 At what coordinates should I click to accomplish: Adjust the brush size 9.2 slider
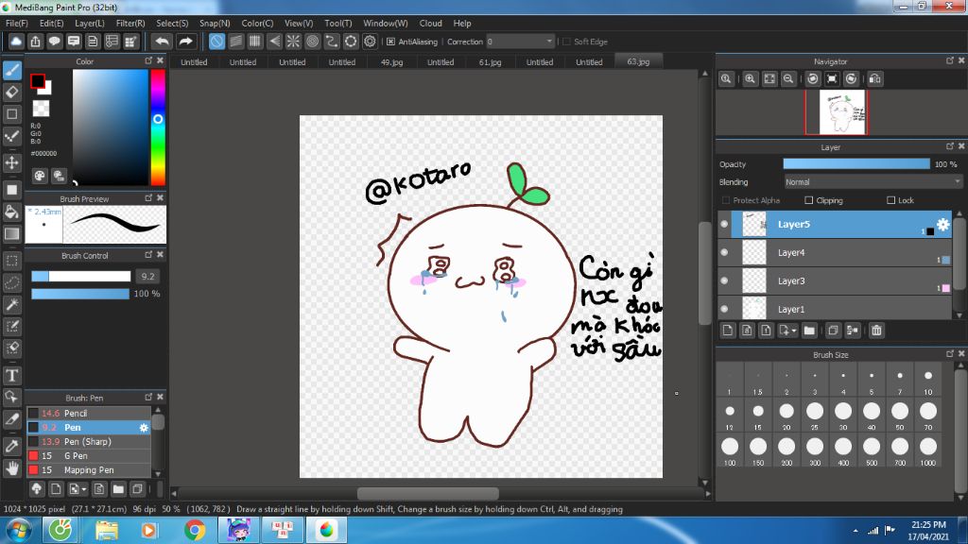pos(81,277)
